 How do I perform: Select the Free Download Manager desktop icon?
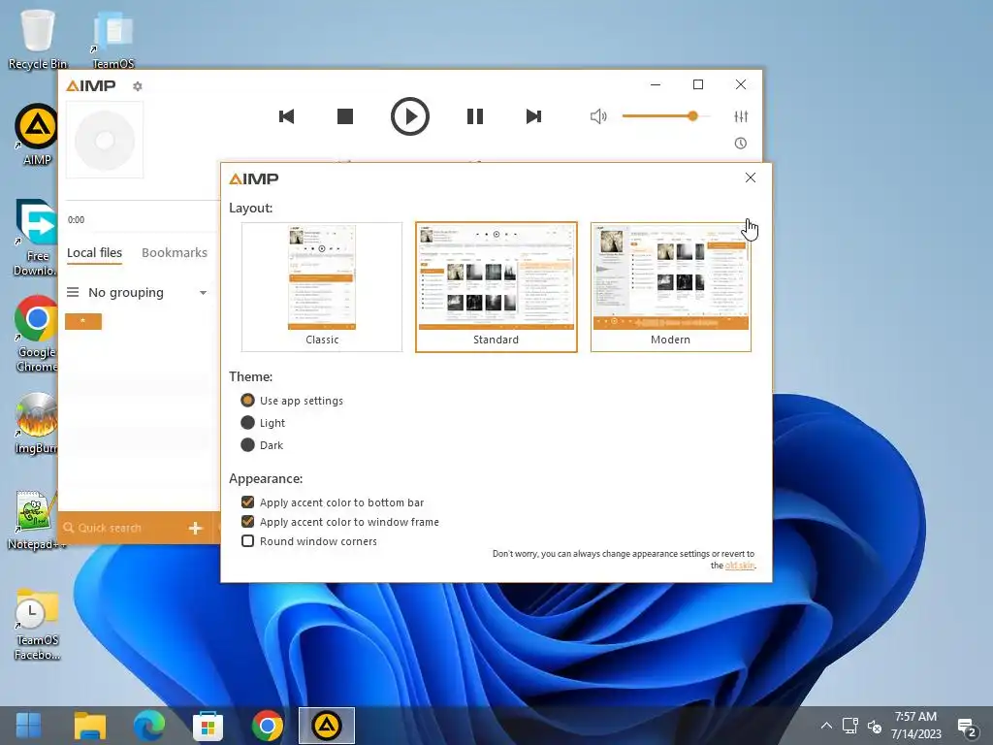pyautogui.click(x=36, y=239)
